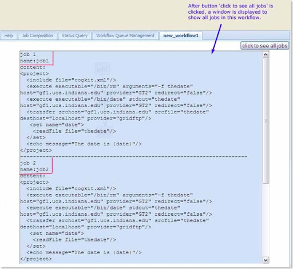Click readFile file="thedate" line in job 2
The image size is (293, 269).
74,240
